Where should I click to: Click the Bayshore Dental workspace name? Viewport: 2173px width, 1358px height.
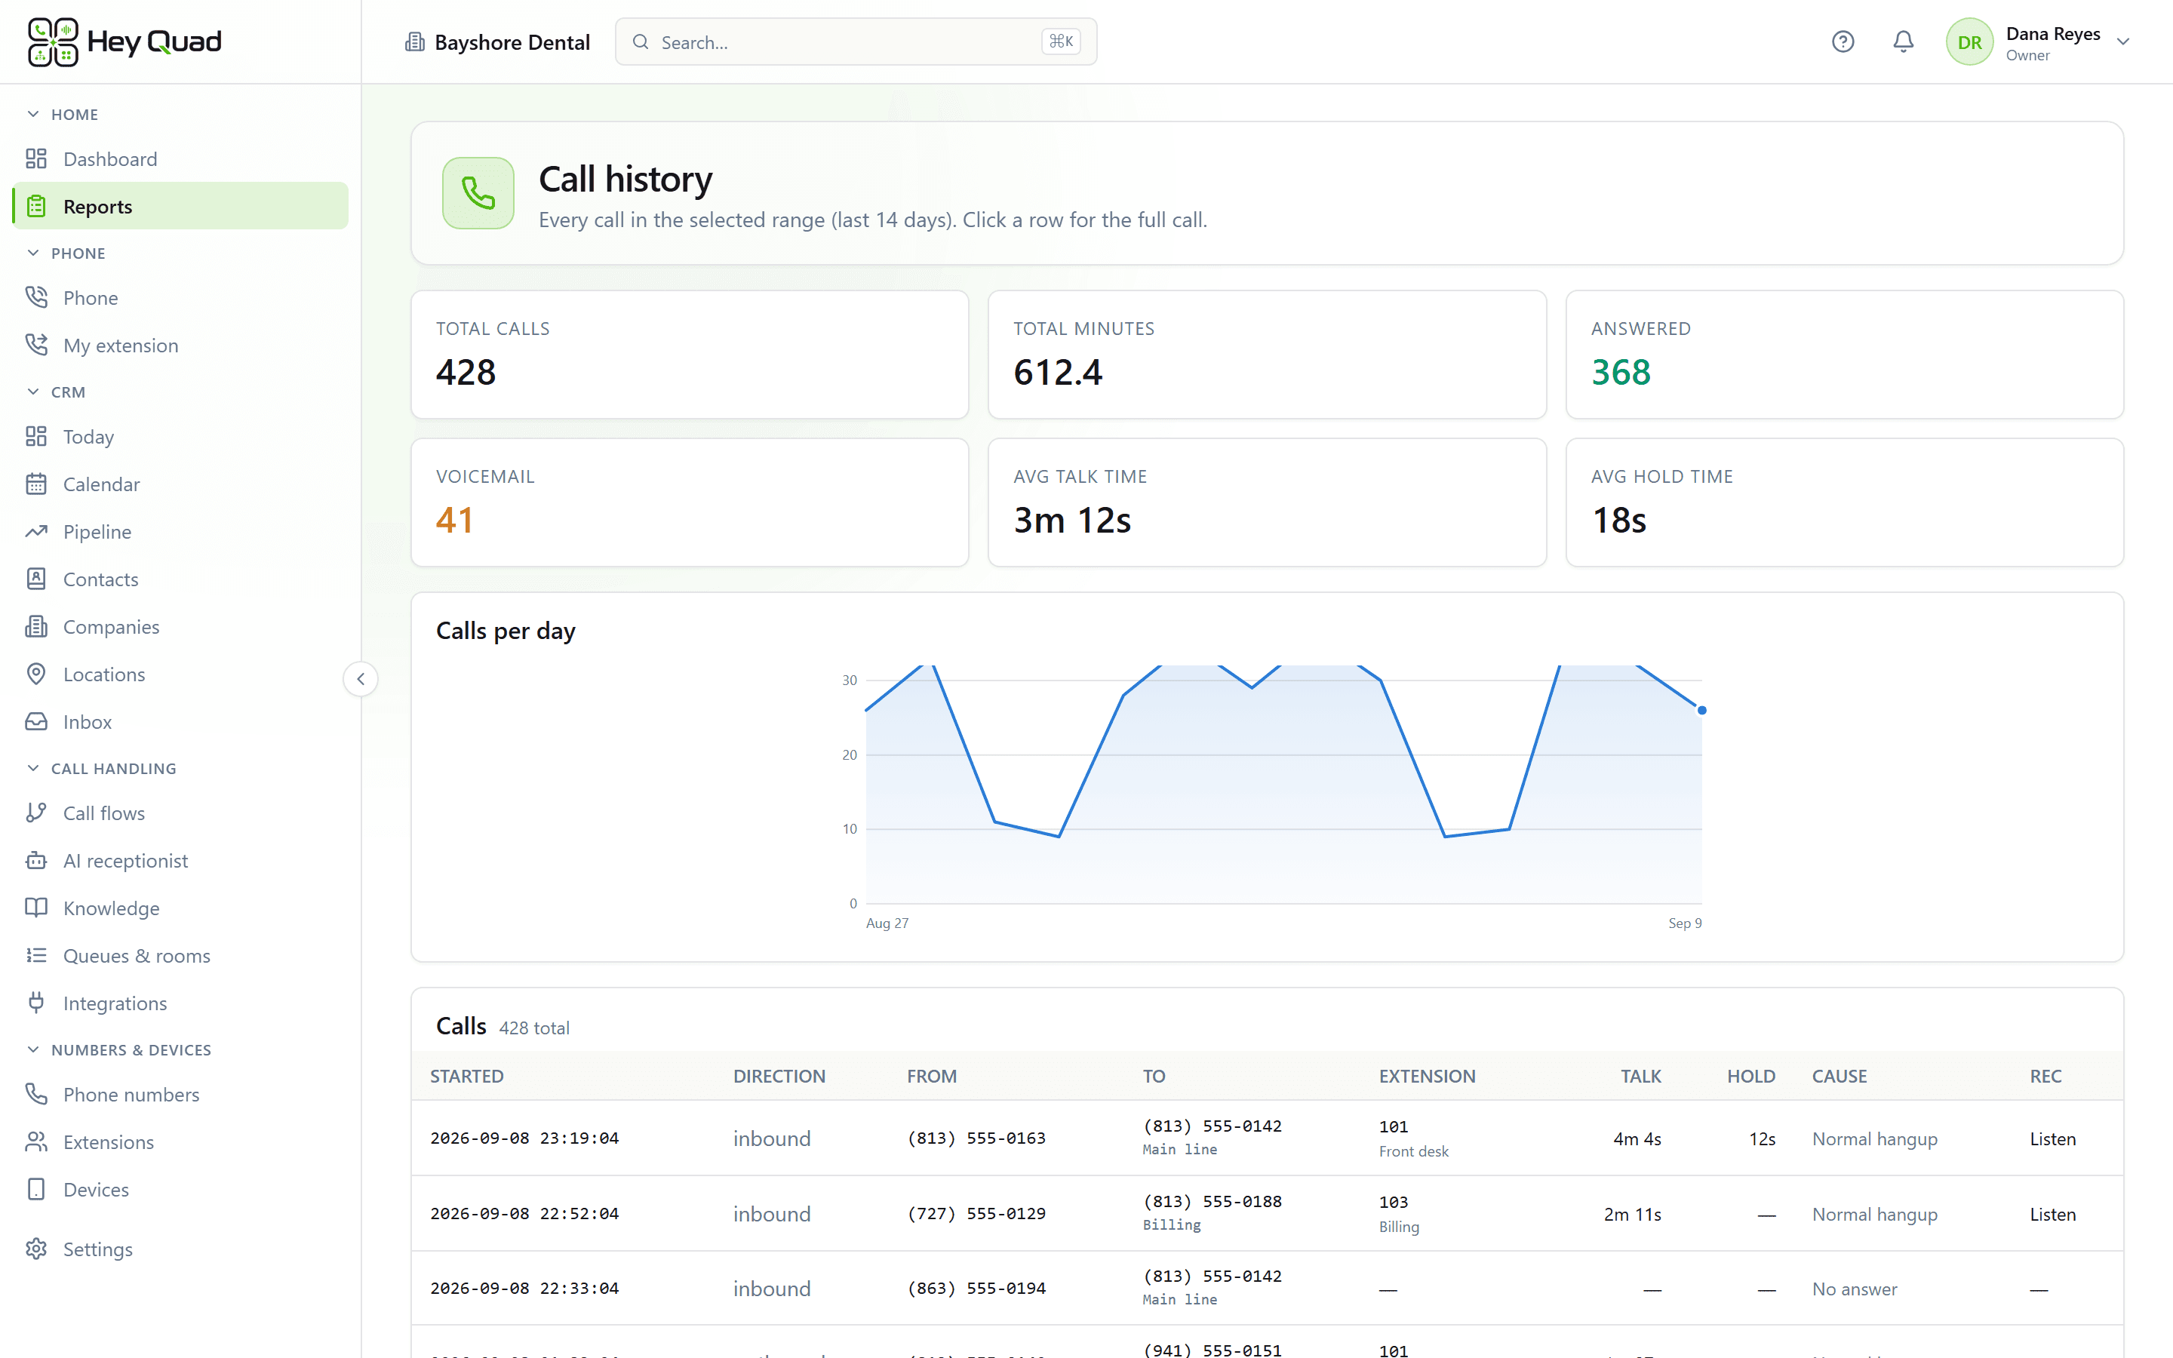coord(512,42)
